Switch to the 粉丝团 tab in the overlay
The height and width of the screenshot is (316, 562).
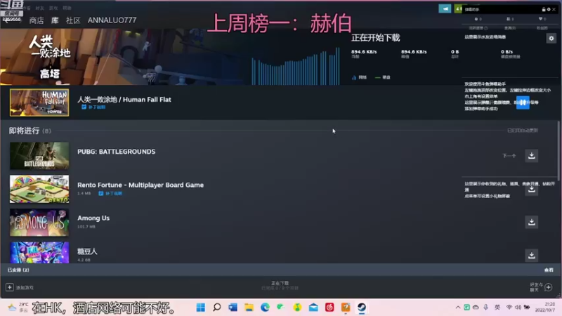pos(542,28)
